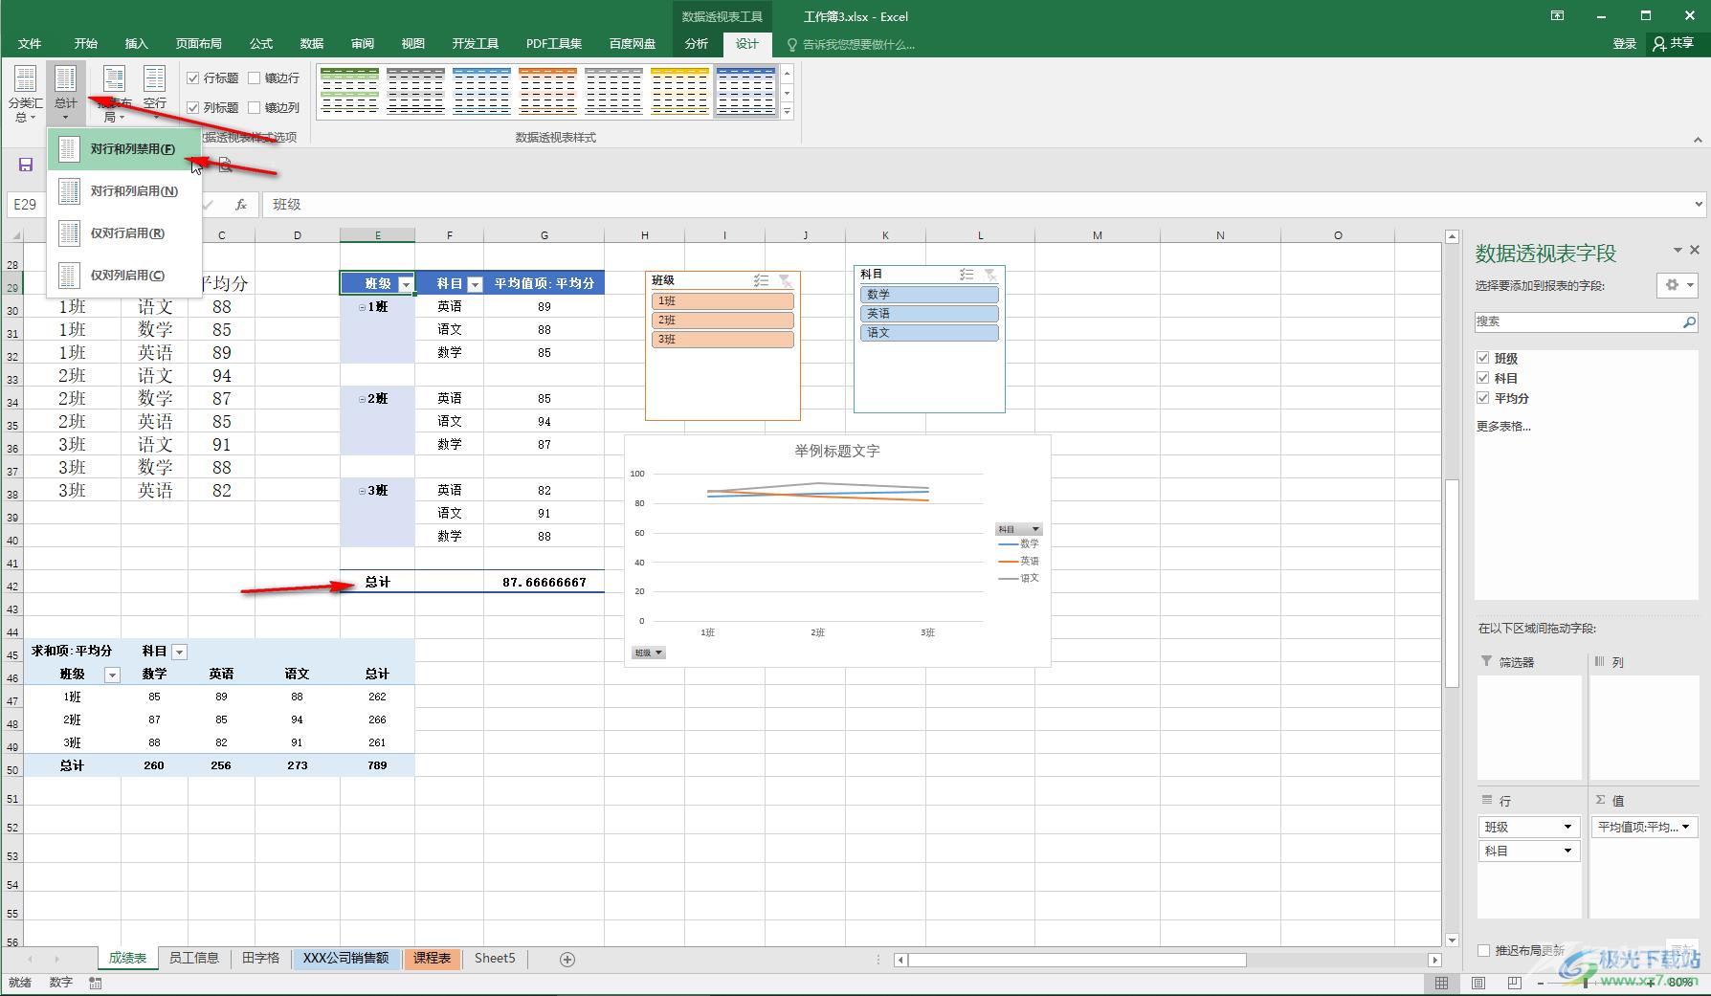
Task: Toggle the 列标题 column headers checkbox
Action: click(x=193, y=108)
